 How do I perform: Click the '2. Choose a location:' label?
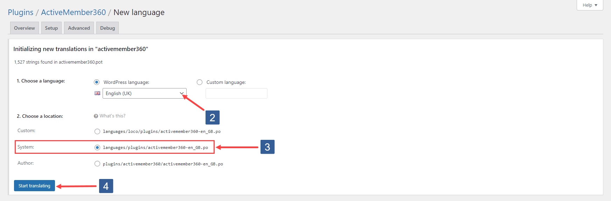[x=40, y=116]
